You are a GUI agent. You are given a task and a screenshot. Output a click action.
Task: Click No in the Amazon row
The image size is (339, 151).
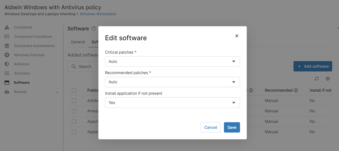coord(312,111)
